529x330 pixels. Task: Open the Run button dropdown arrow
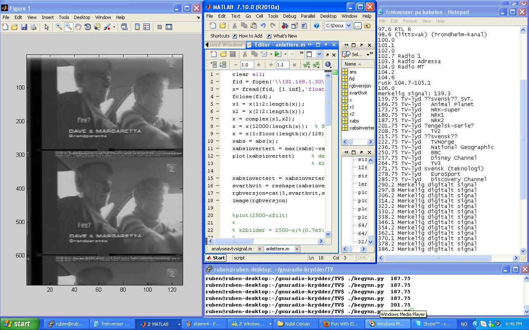285,54
